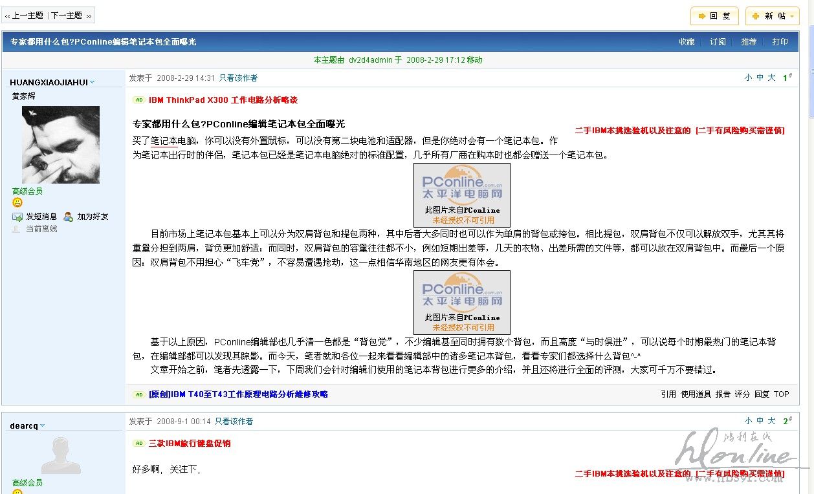Viewport: 814px width, 494px height.
Task: Click the envelope icon beside 发短消息
Action: [x=17, y=217]
